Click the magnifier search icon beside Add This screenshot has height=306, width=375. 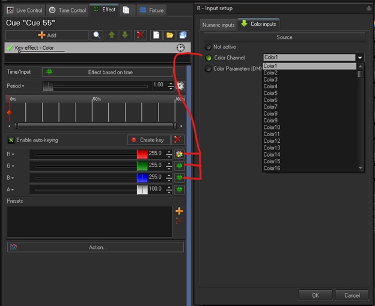pos(97,35)
